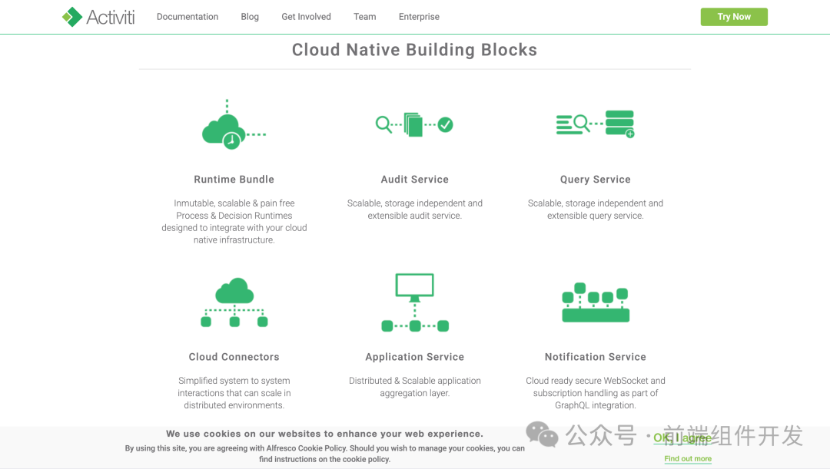Click the 'We use cookies on our websites' notice heading

coord(324,434)
